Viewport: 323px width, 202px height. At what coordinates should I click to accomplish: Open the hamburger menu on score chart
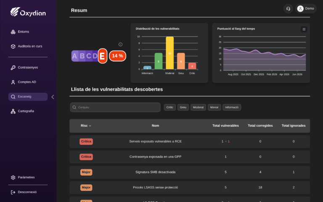click(304, 29)
